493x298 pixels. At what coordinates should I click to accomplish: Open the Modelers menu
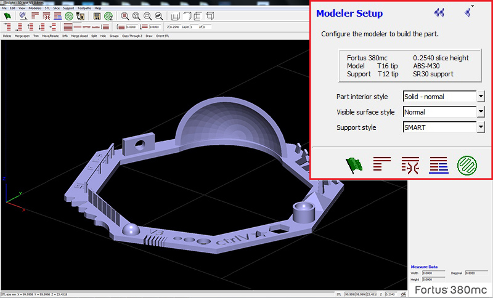click(35, 8)
